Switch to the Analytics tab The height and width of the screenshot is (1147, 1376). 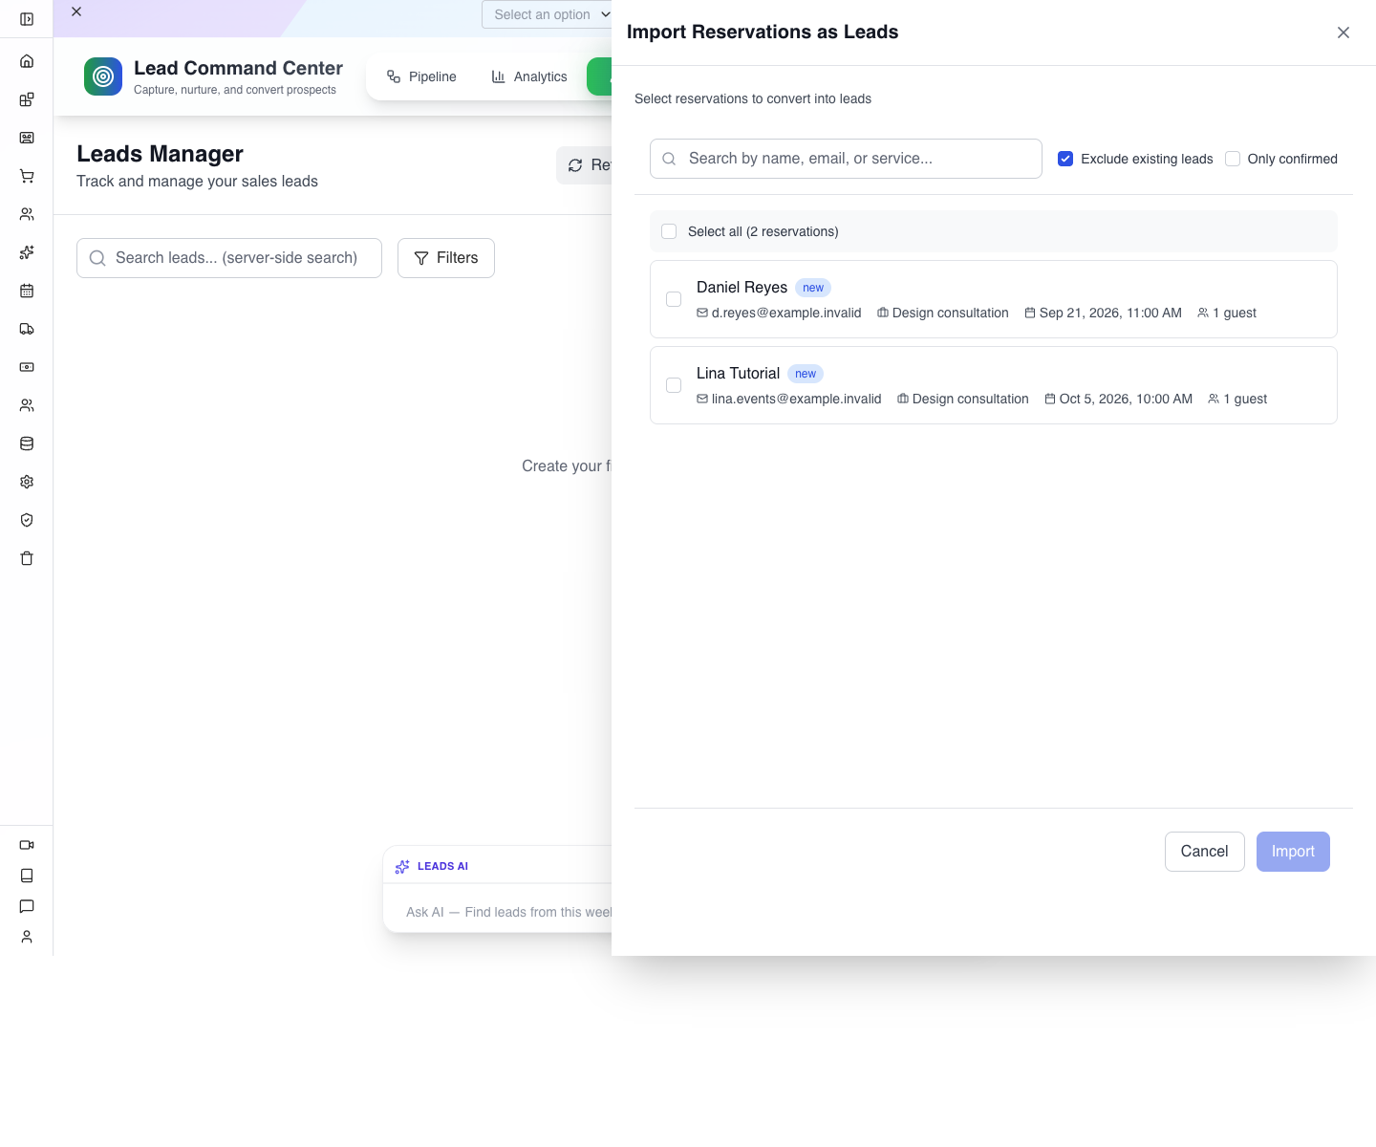(529, 76)
